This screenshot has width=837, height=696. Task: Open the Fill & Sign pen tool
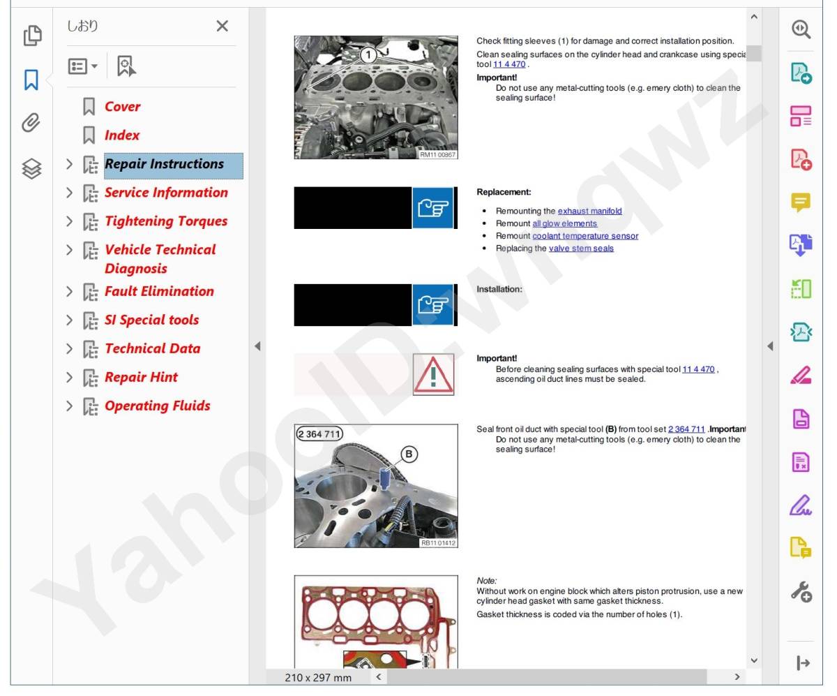point(801,504)
